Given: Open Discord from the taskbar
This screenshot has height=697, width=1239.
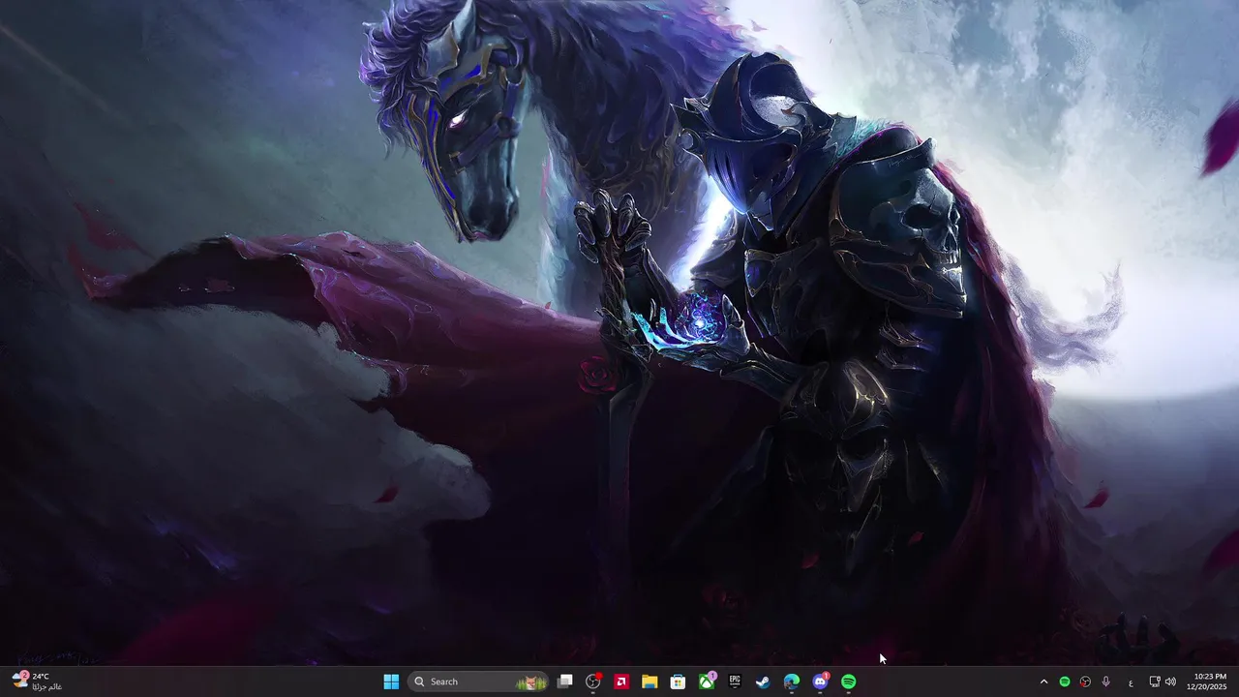Looking at the screenshot, I should tap(820, 682).
